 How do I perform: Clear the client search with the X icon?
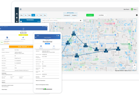tap(80, 21)
